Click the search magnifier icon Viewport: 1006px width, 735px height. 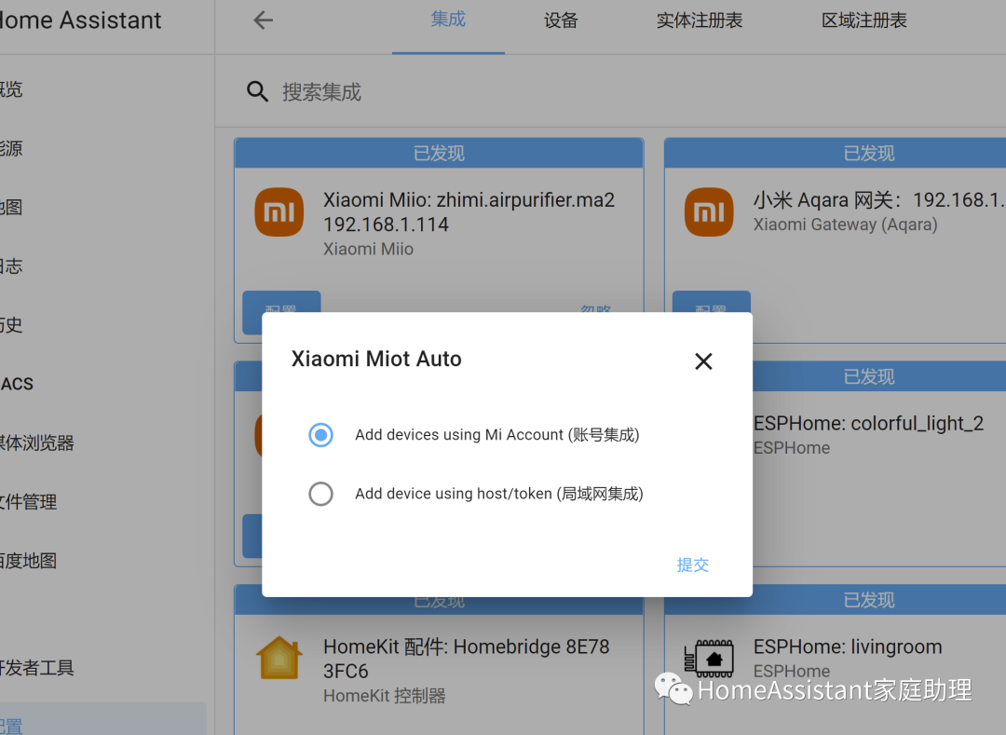pos(257,91)
